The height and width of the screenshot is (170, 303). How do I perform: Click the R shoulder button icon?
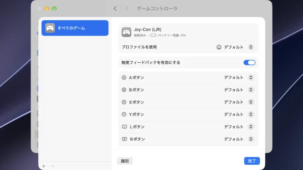tap(124, 139)
